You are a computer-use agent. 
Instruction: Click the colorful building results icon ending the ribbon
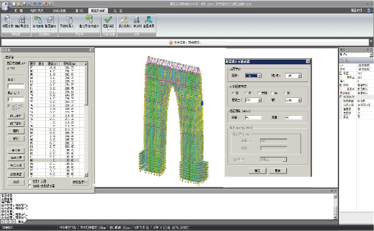pyautogui.click(x=149, y=20)
